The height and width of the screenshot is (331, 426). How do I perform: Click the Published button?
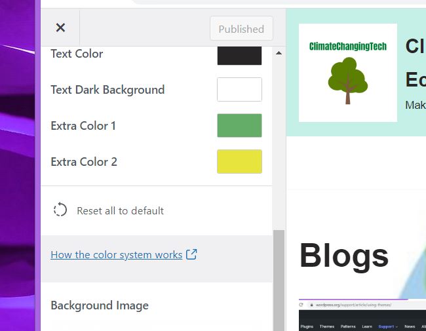tap(241, 29)
